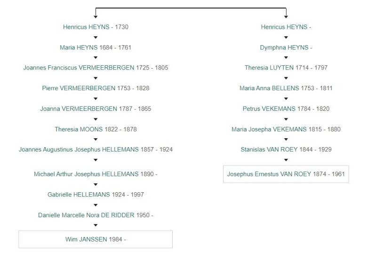Click the Wim JANSSEN 1984 box
This screenshot has width=376, height=266.
(96, 239)
